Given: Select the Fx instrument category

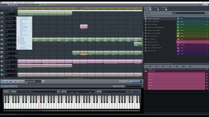Looking at the screenshot, I should 192,27.
